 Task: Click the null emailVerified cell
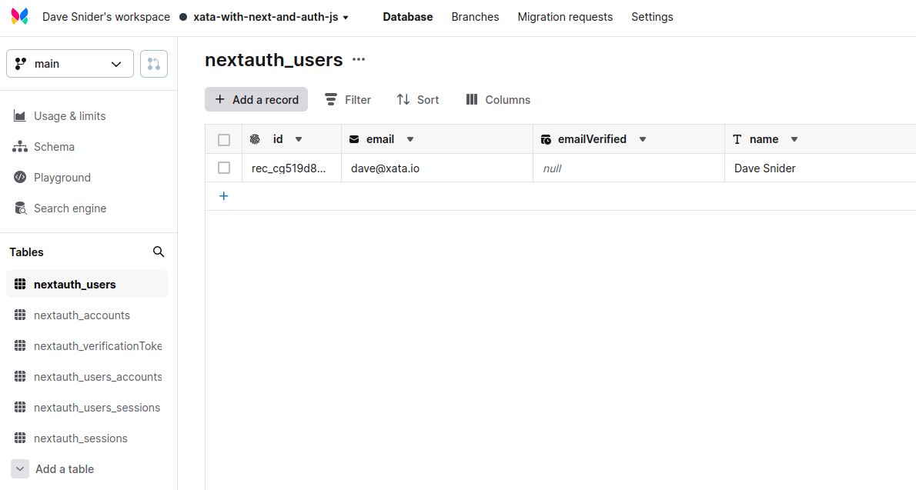point(629,168)
